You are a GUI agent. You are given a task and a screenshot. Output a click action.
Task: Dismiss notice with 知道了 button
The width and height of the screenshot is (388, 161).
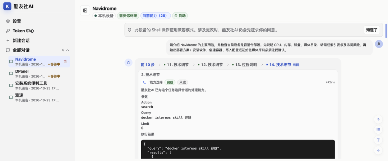point(371,30)
